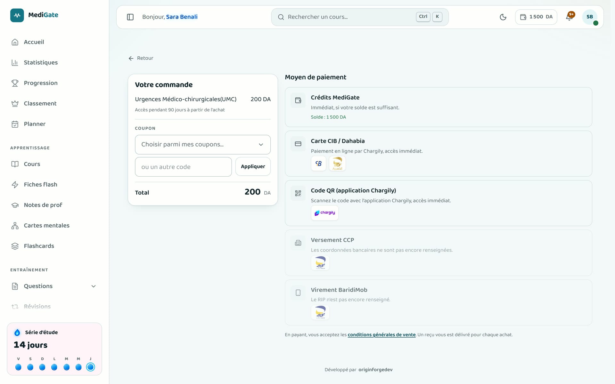Select Code QR Chargily payment method

pyautogui.click(x=439, y=203)
